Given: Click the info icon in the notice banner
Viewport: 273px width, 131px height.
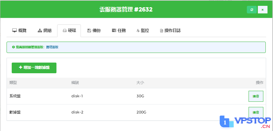Looking at the screenshot, I should [x=13, y=47].
